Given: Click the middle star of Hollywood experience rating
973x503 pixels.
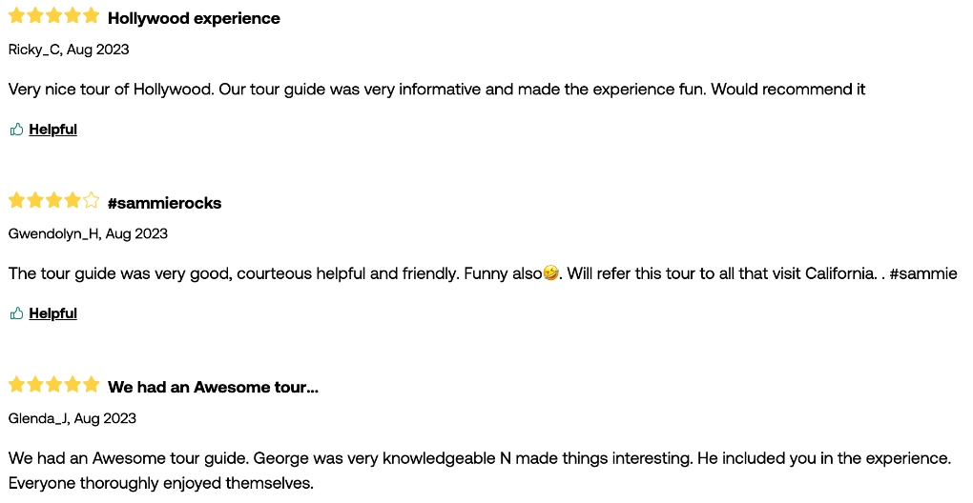Looking at the screenshot, I should [x=54, y=15].
